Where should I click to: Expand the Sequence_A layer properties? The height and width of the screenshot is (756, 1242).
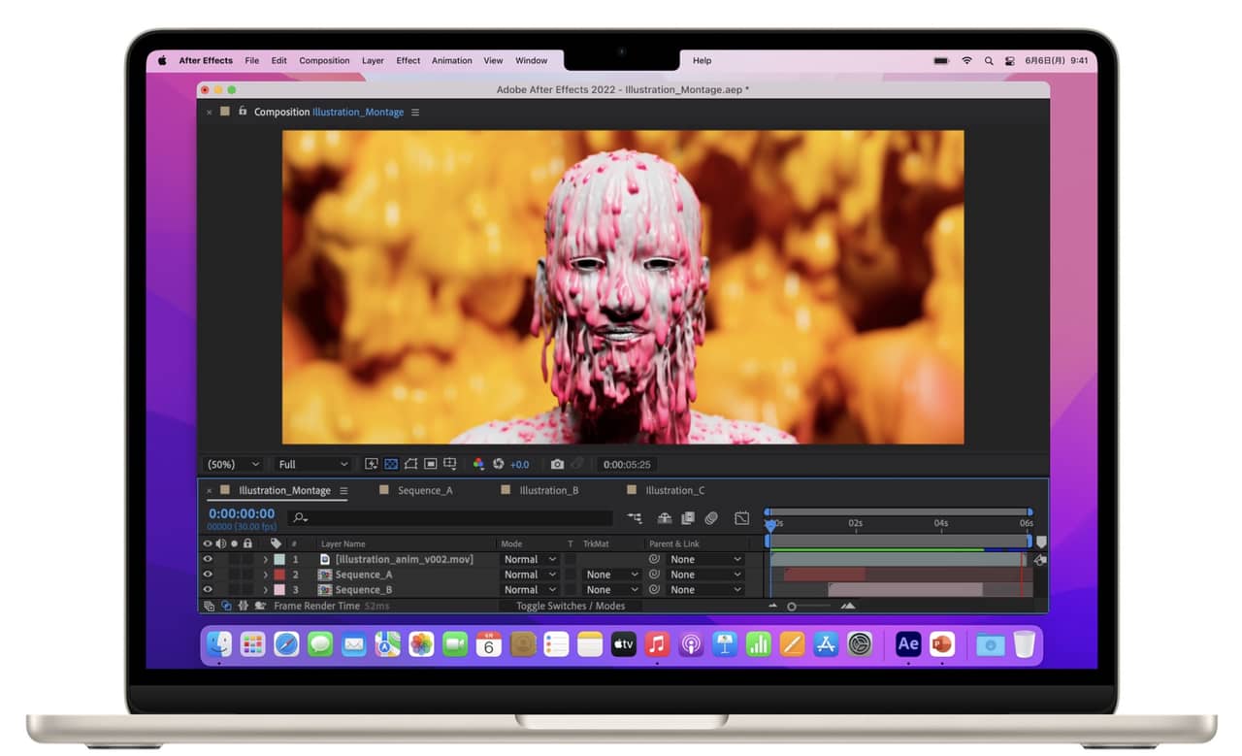tap(265, 575)
